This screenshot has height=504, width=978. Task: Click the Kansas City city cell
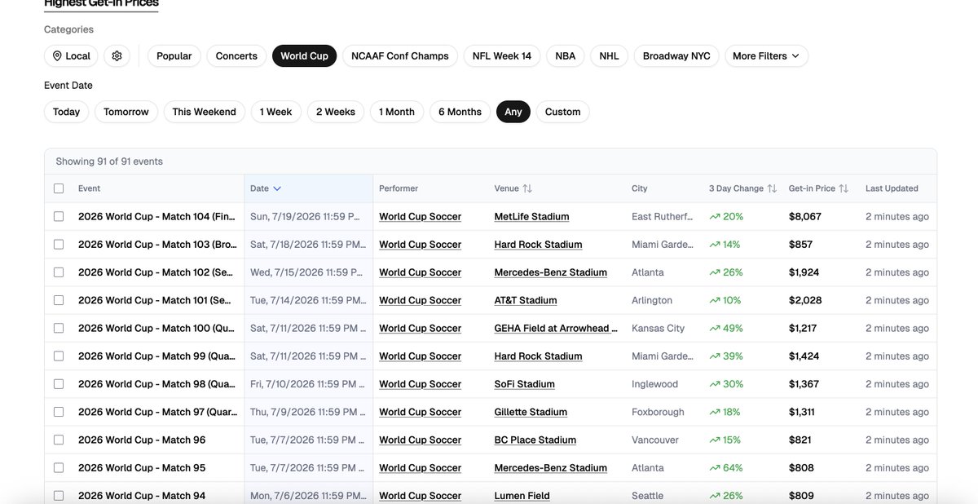coord(659,329)
